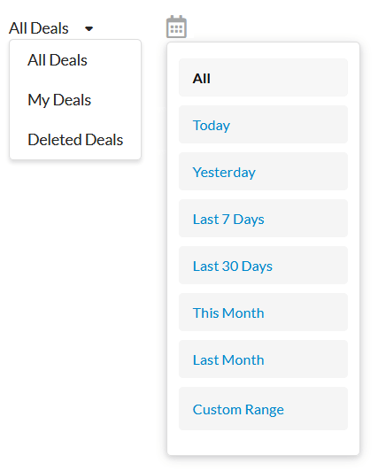
Task: Show Deleted Deals from the dropdown
Action: (75, 140)
